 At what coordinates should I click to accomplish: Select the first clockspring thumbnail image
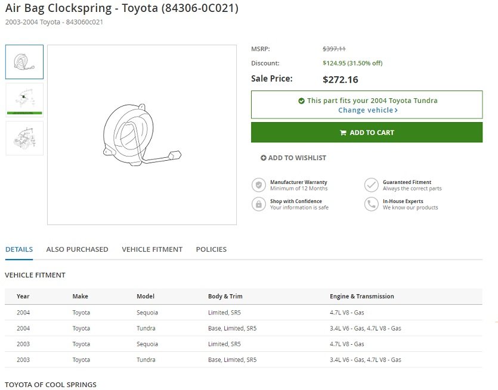(x=24, y=62)
